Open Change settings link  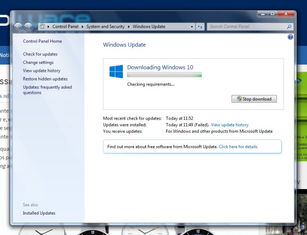(38, 62)
